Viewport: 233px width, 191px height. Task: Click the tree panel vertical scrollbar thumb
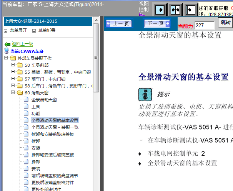tap(96, 58)
